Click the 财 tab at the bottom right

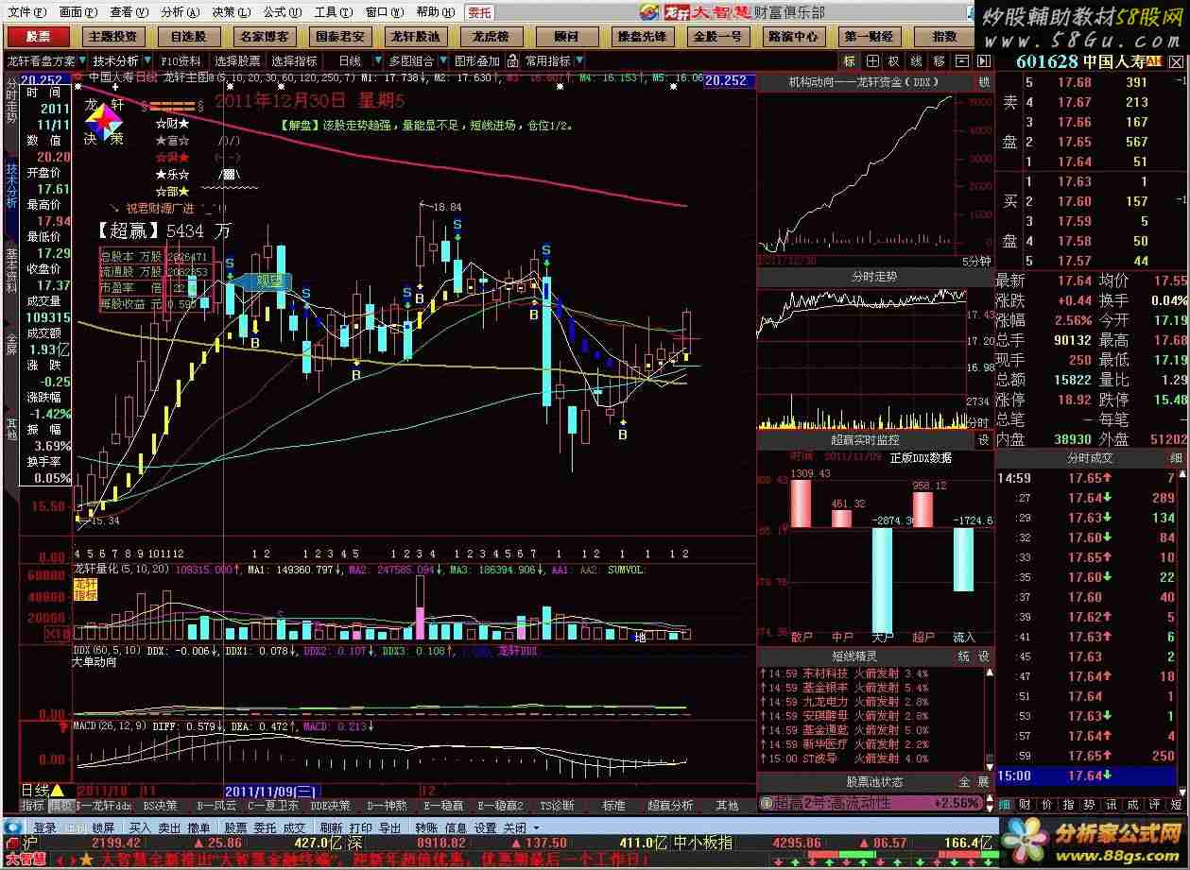point(1026,805)
